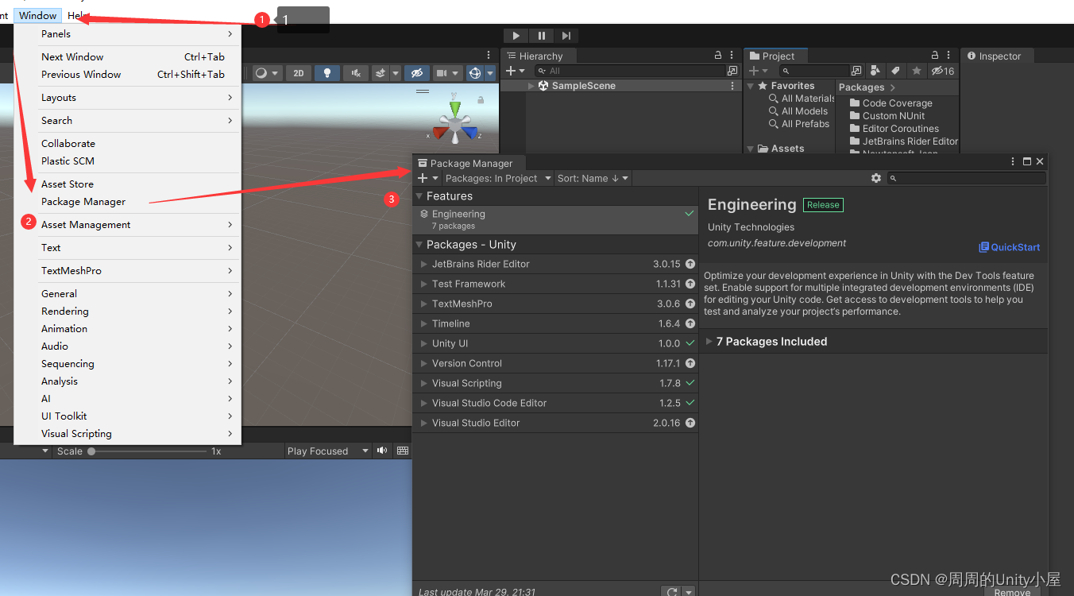
Task: Open the Hierarchy create plus dropdown
Action: pyautogui.click(x=515, y=71)
